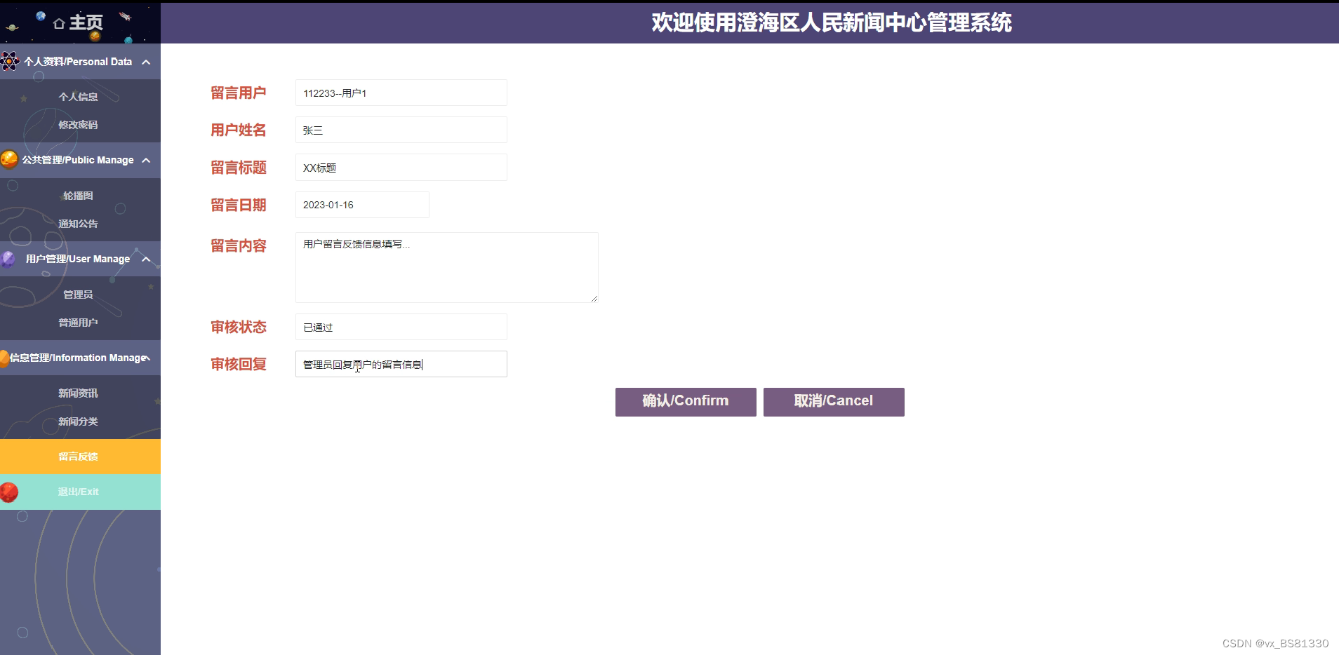1339x655 pixels.
Task: Click the red planet icon next to 退出/Exit
Action: (x=9, y=492)
